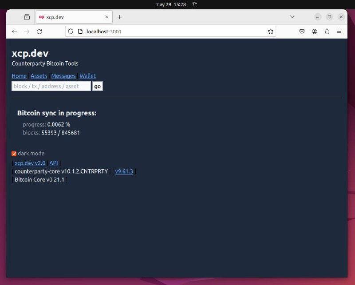Open the extensions puzzle icon
The height and width of the screenshot is (285, 355).
[x=327, y=32]
